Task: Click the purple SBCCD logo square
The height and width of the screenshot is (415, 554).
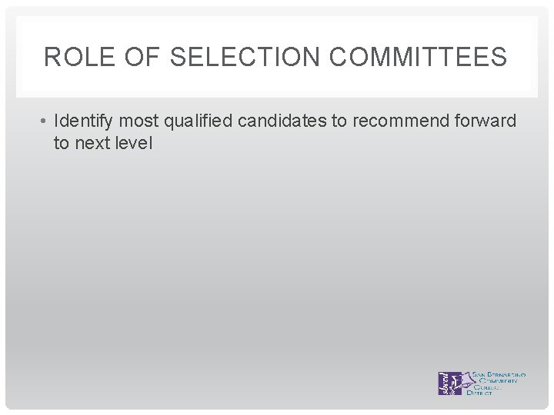Action: coord(449,383)
